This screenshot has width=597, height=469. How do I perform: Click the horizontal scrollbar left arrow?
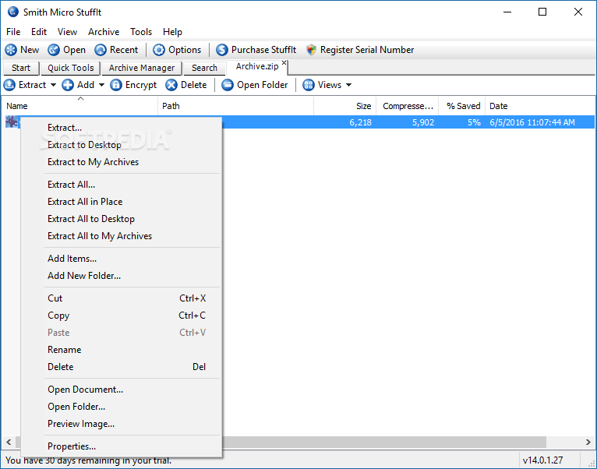(x=9, y=442)
